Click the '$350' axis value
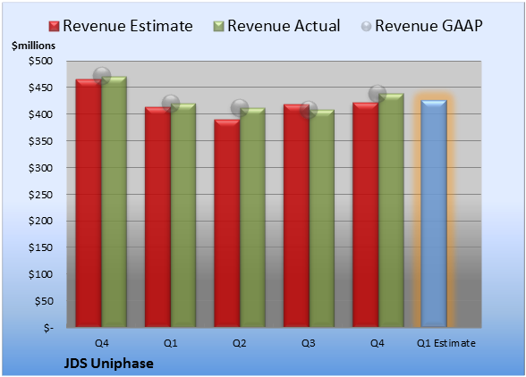The height and width of the screenshot is (377, 526). point(40,141)
